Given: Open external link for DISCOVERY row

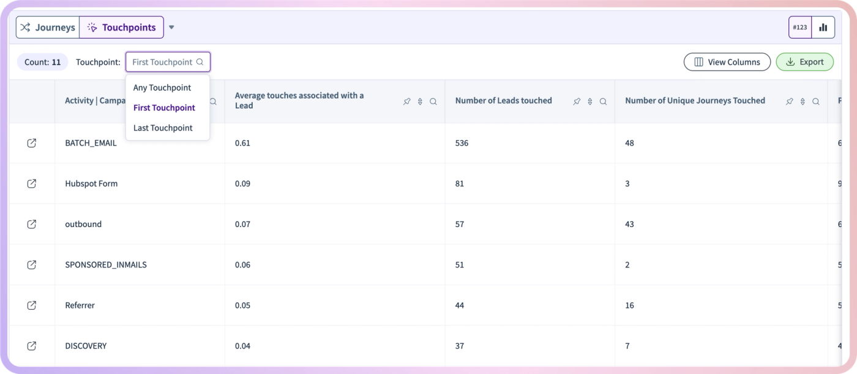Looking at the screenshot, I should (32, 346).
